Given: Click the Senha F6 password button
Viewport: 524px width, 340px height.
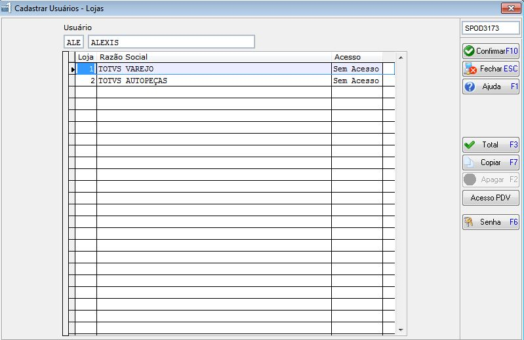Looking at the screenshot, I should [x=491, y=222].
